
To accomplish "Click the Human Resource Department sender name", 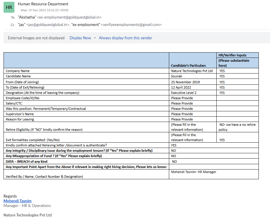I will (43, 4).
